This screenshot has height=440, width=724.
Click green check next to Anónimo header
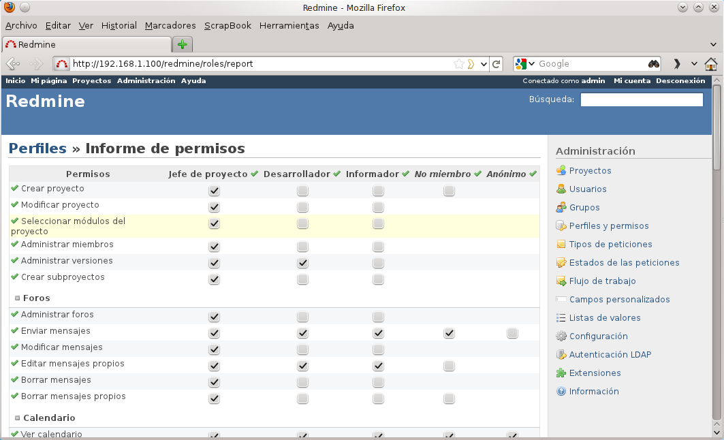point(533,174)
